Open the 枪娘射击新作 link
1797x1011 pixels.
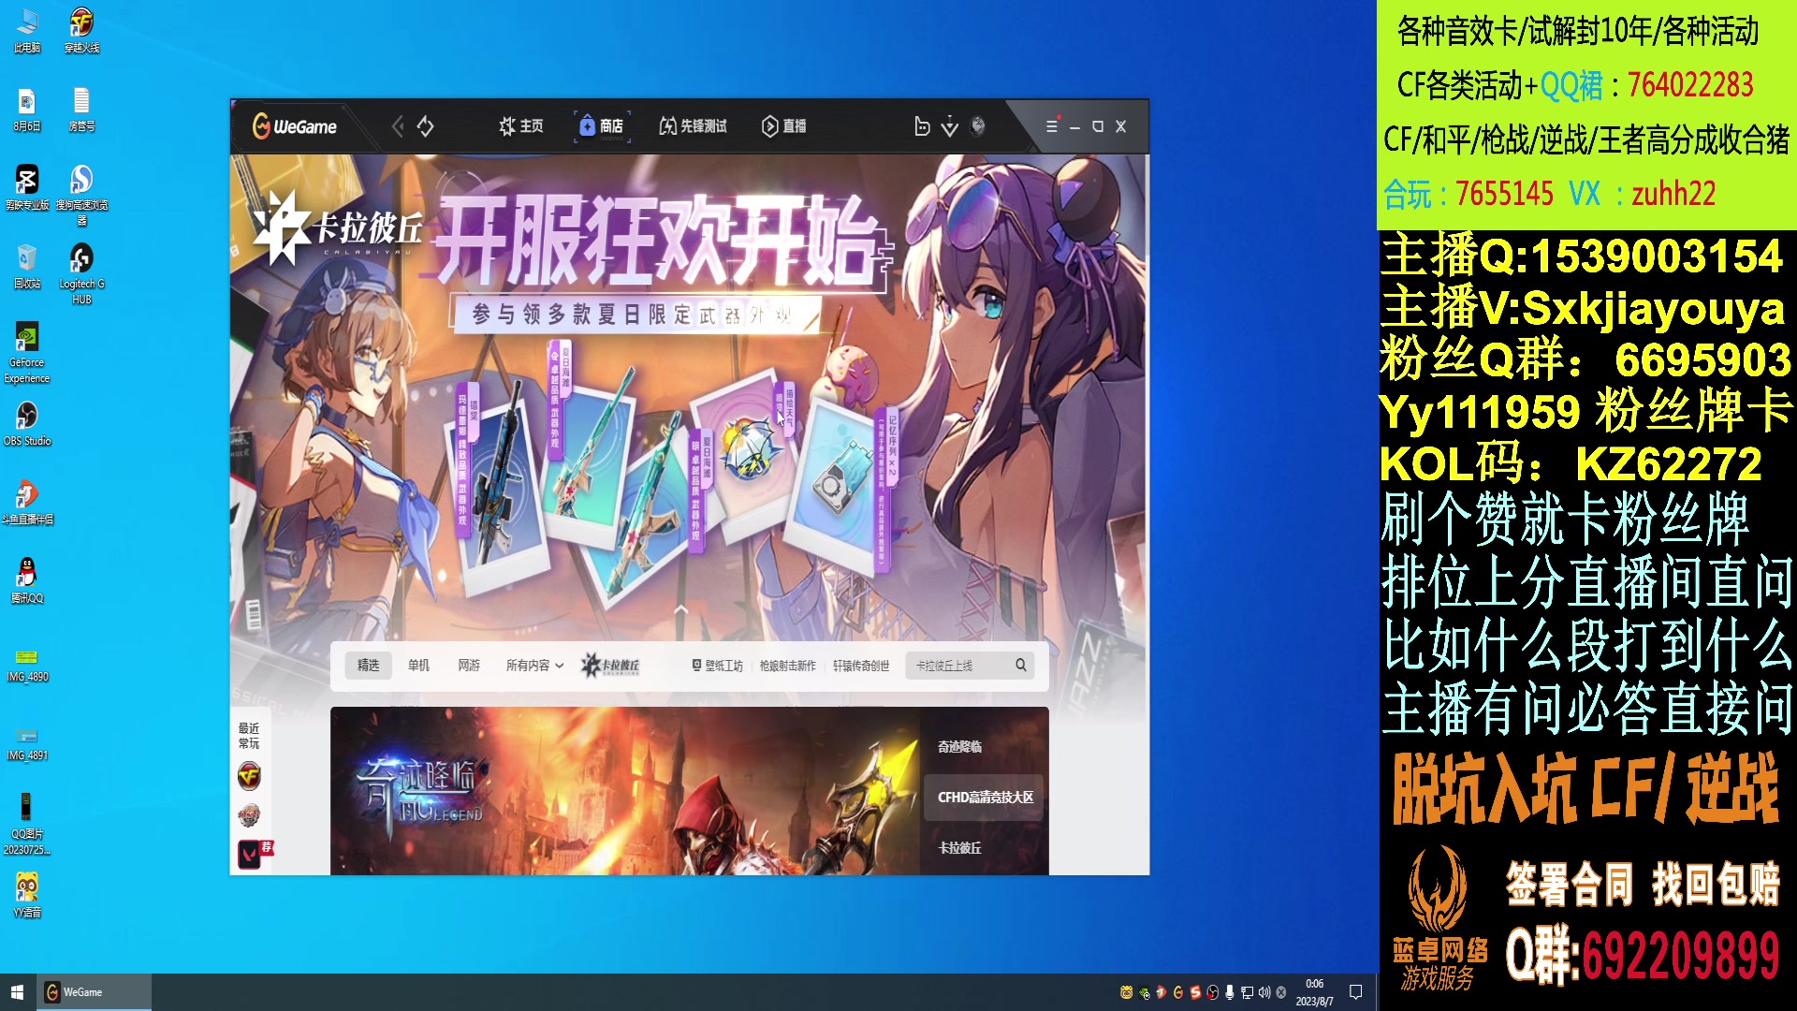coord(787,666)
